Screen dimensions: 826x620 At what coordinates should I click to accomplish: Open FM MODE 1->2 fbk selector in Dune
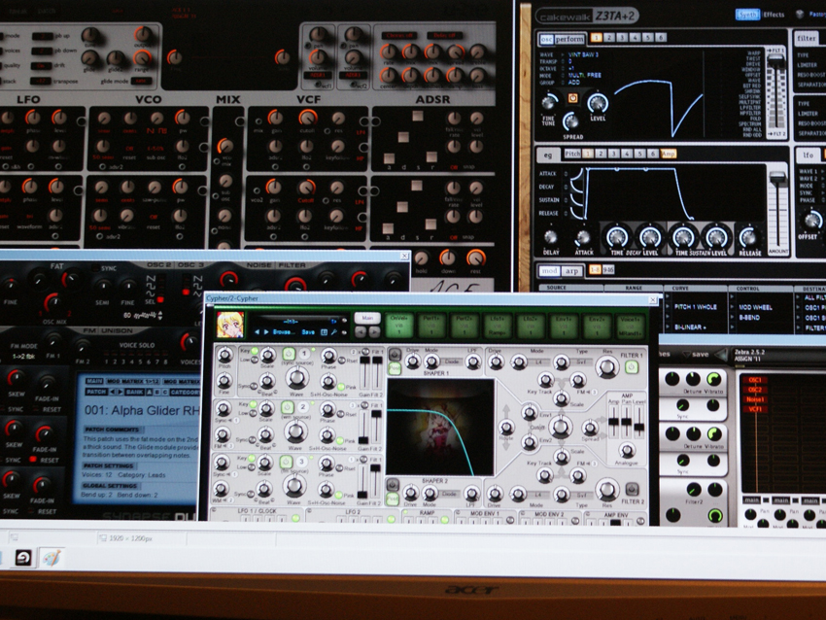tap(22, 356)
